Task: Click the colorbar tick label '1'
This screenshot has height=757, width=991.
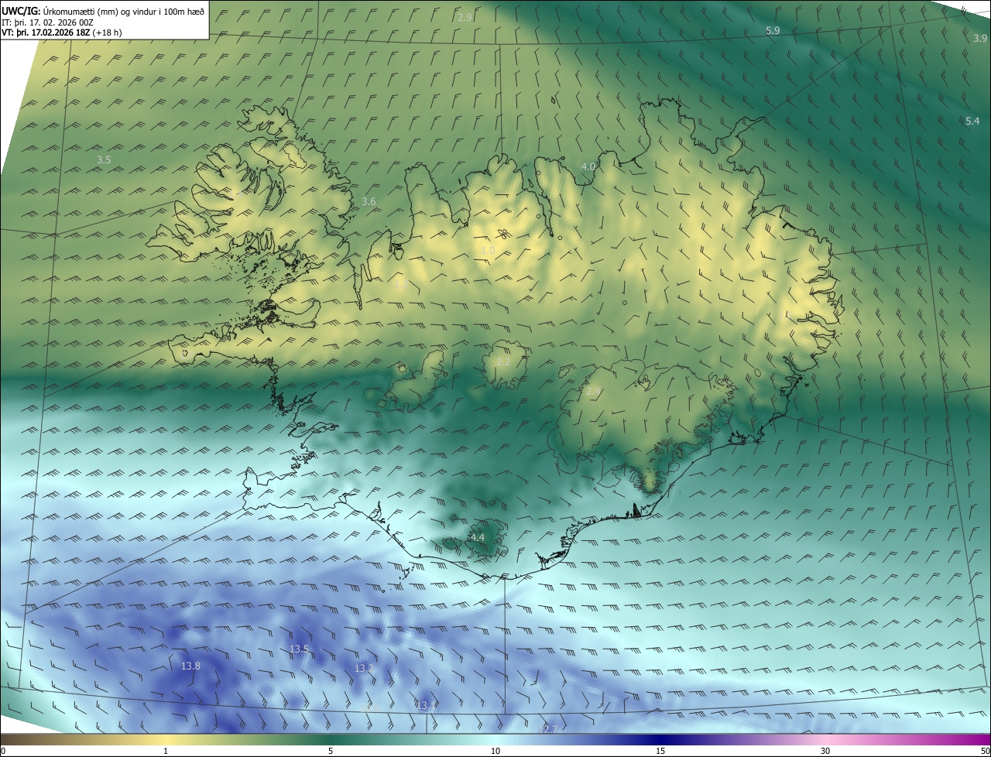Action: pos(166,751)
